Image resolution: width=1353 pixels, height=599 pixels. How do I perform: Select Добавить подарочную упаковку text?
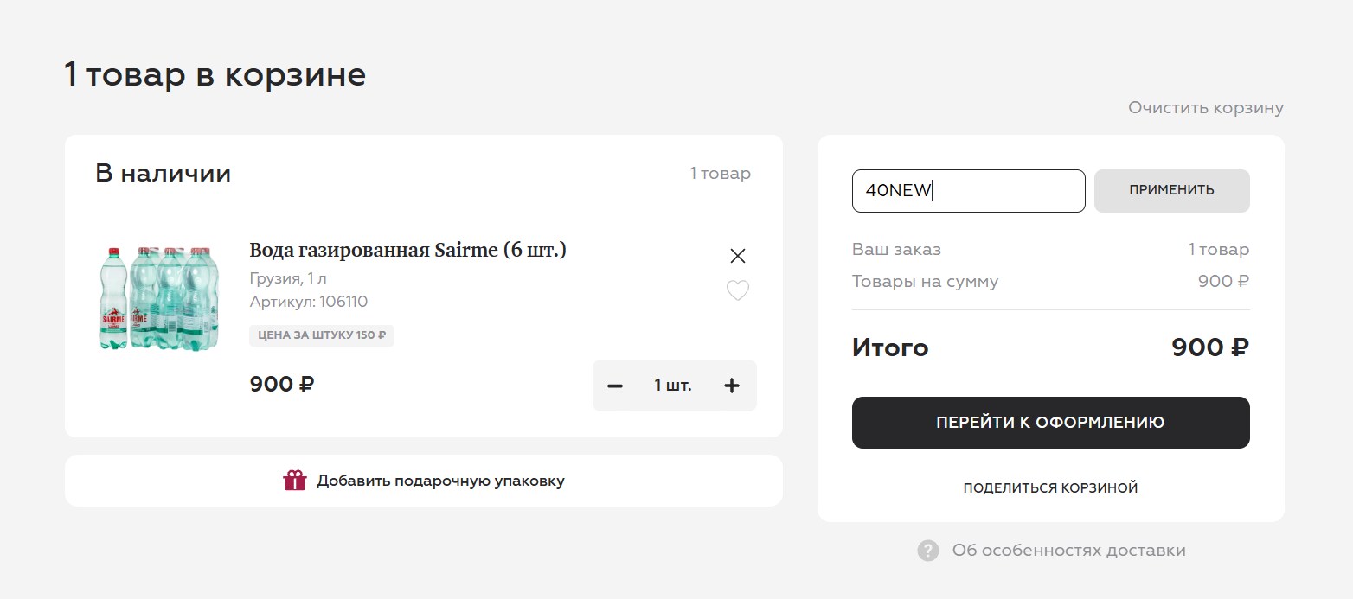(440, 481)
